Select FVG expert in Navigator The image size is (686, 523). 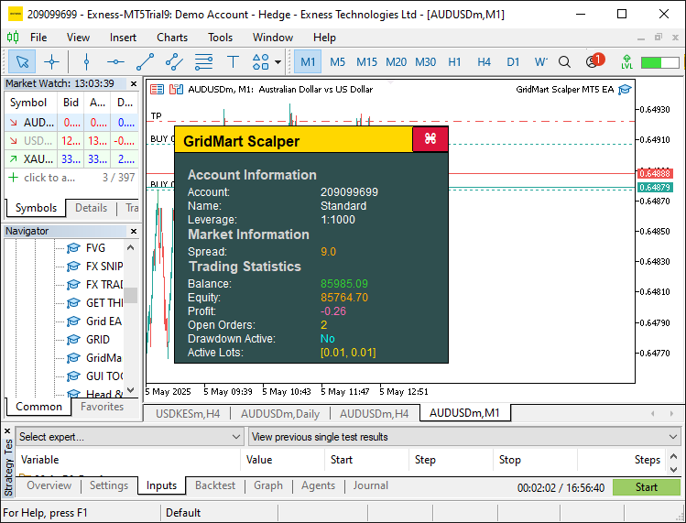pos(95,248)
